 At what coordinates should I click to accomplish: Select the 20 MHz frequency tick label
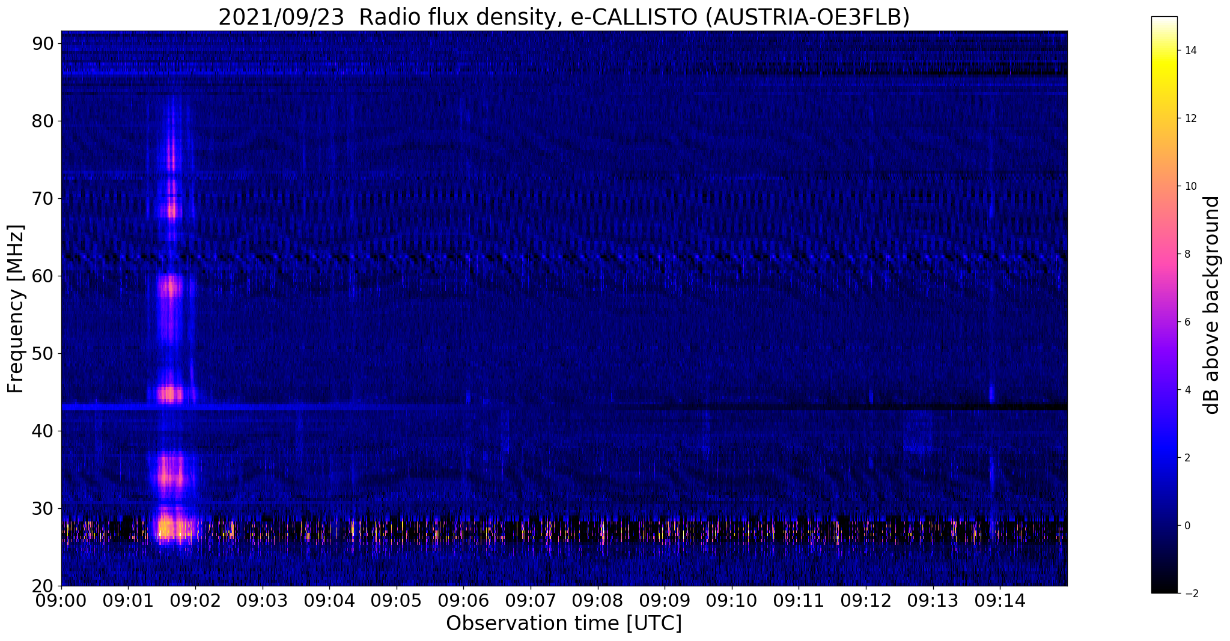click(43, 586)
